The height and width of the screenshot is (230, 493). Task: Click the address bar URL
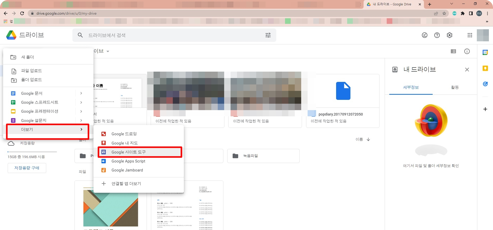click(x=66, y=13)
